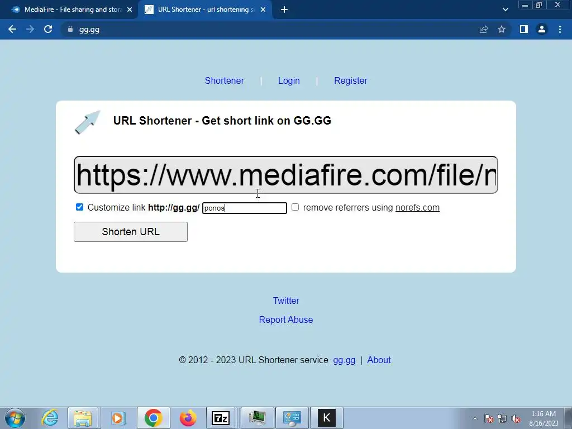Open Windows Media Player taskbar icon
The width and height of the screenshot is (572, 429).
(117, 418)
